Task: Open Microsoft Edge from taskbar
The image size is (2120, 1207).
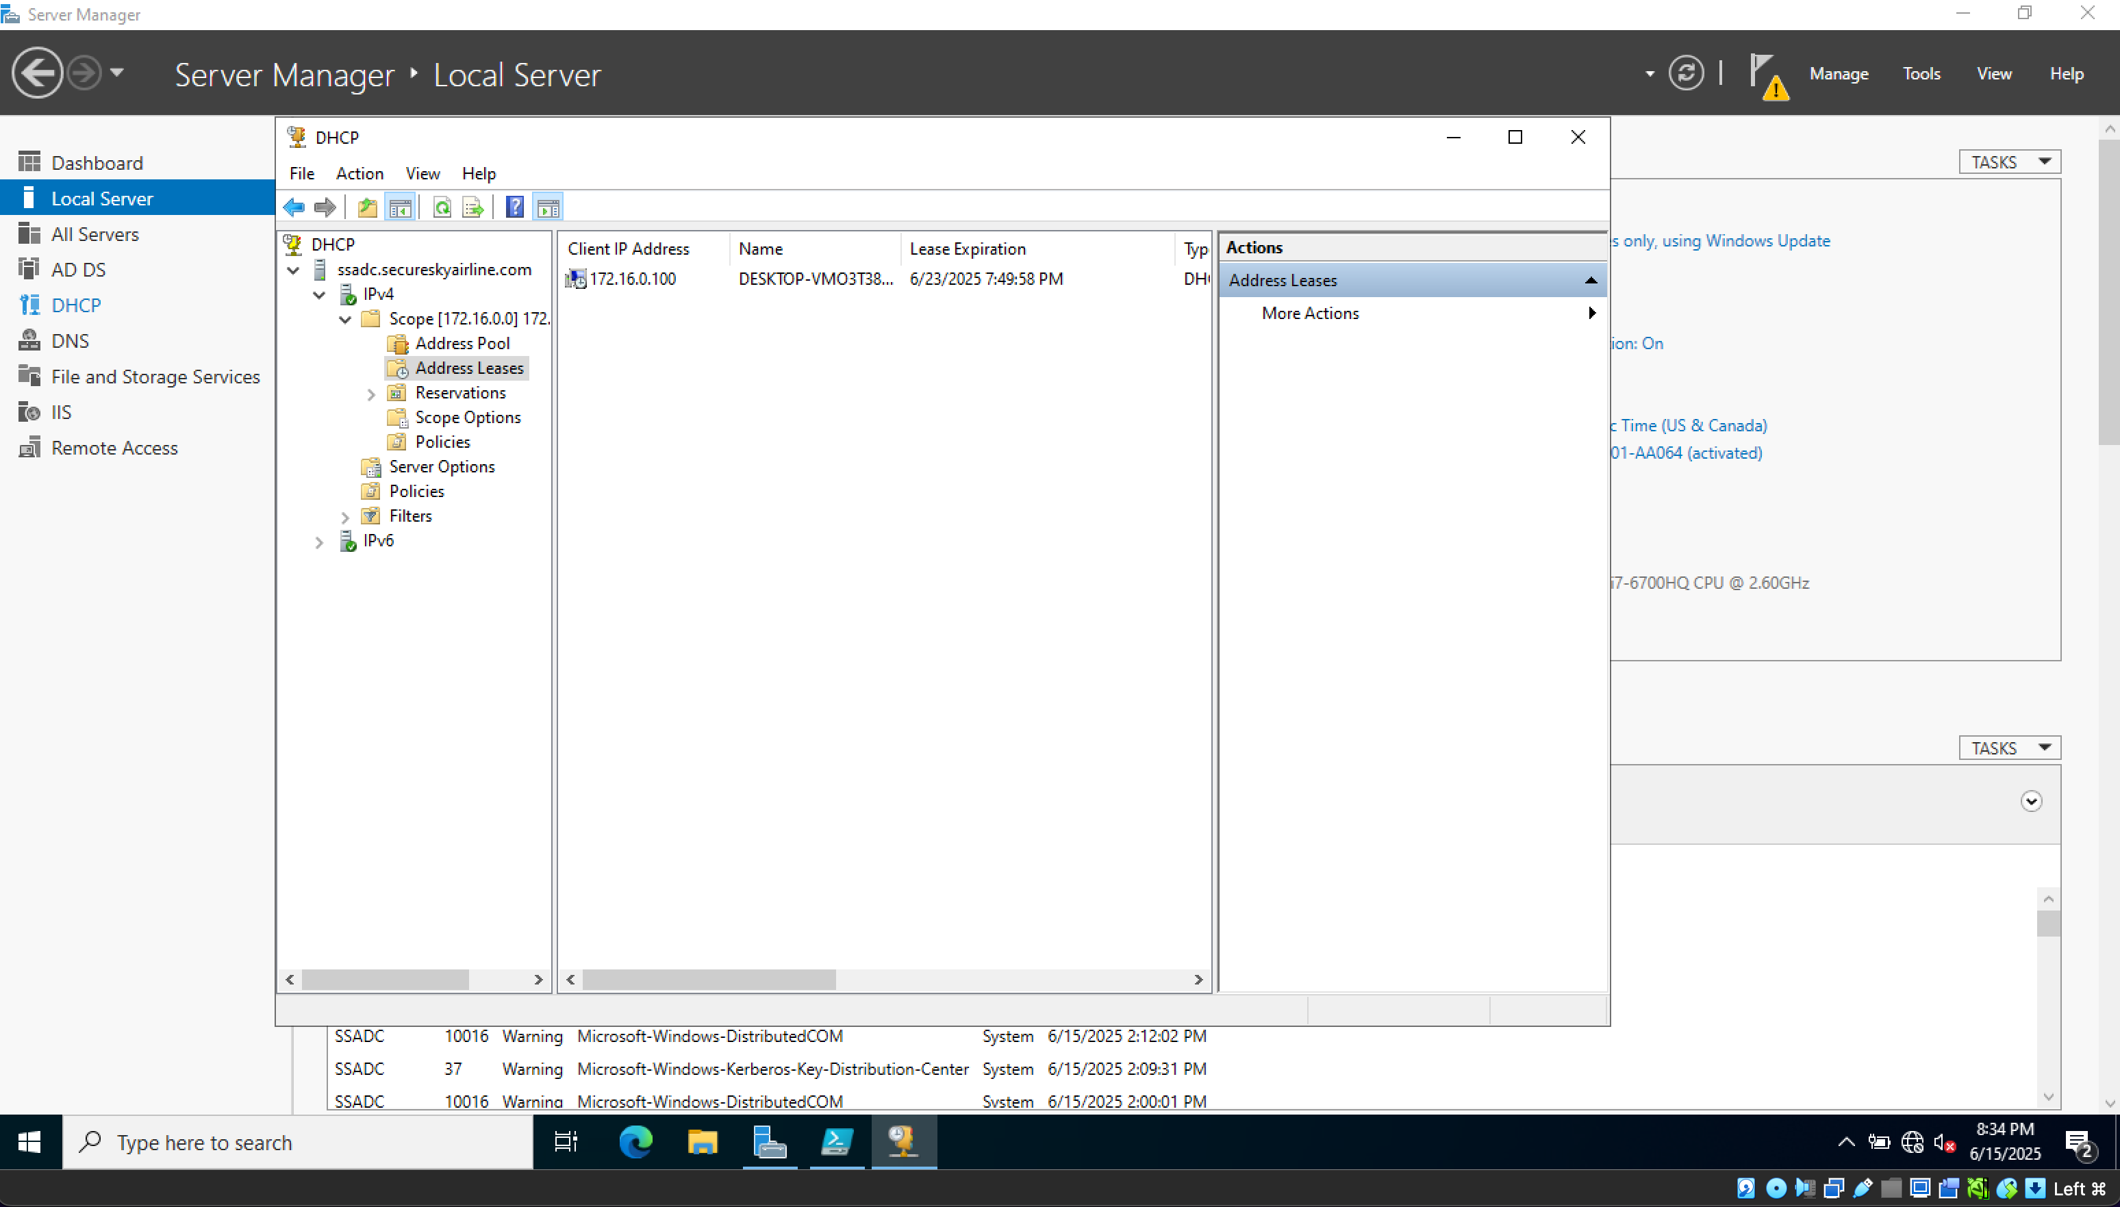Action: 635,1143
